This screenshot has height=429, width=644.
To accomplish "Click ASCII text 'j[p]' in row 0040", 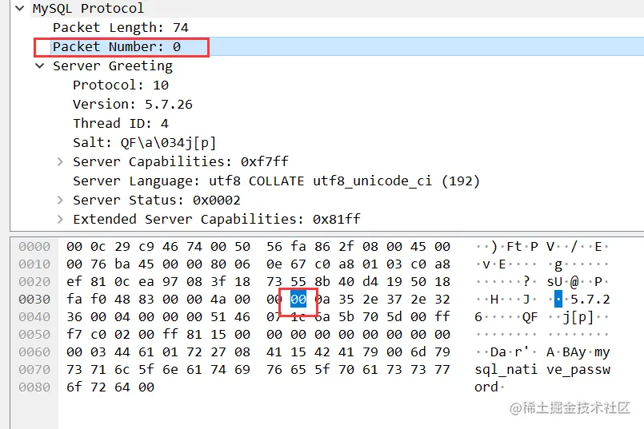I will (x=578, y=317).
